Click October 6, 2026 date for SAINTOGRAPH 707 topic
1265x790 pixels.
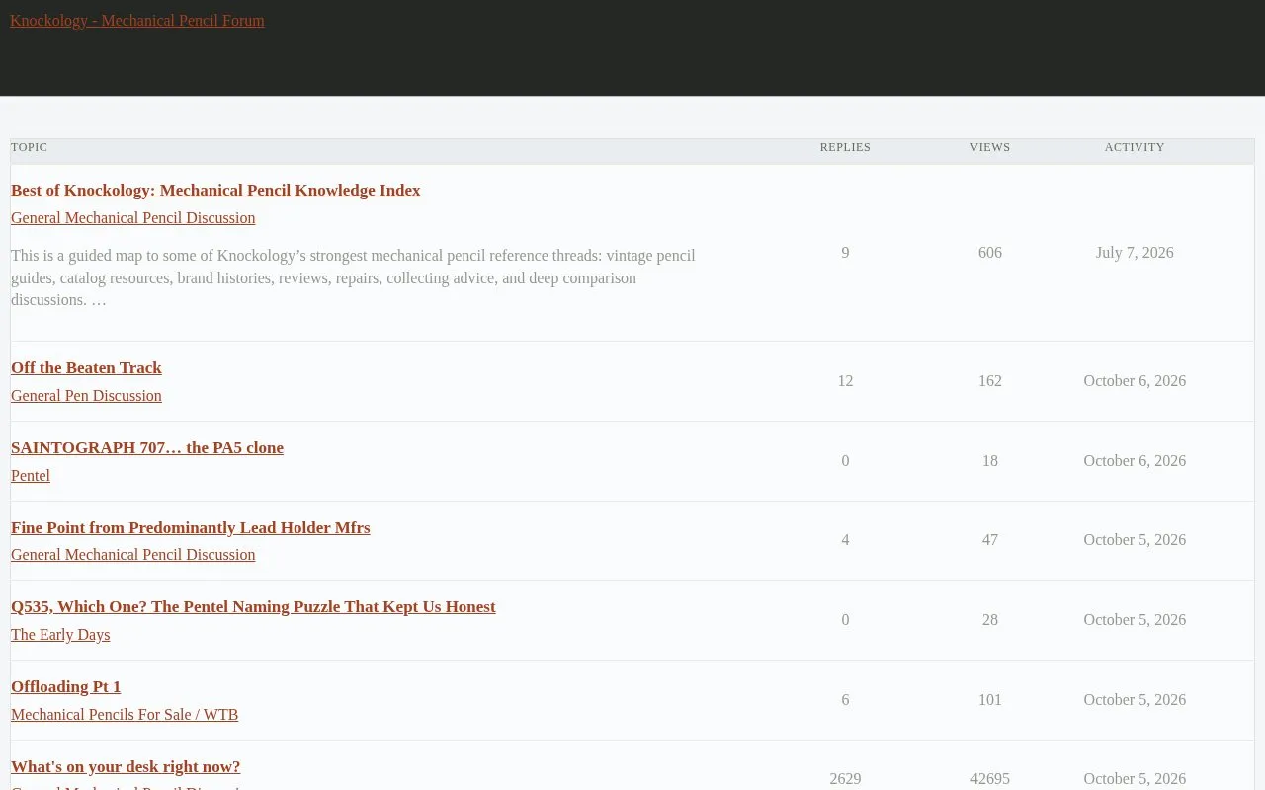(x=1135, y=461)
